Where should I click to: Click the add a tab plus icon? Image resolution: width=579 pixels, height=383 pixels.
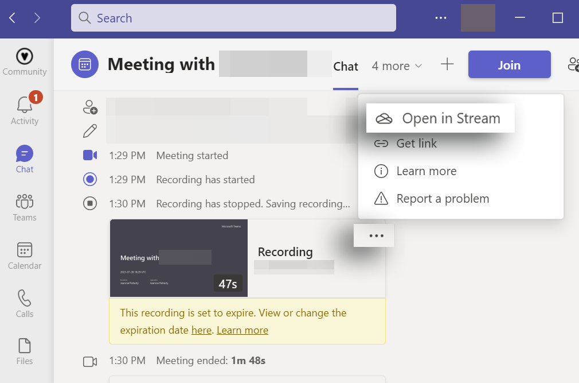click(x=447, y=65)
